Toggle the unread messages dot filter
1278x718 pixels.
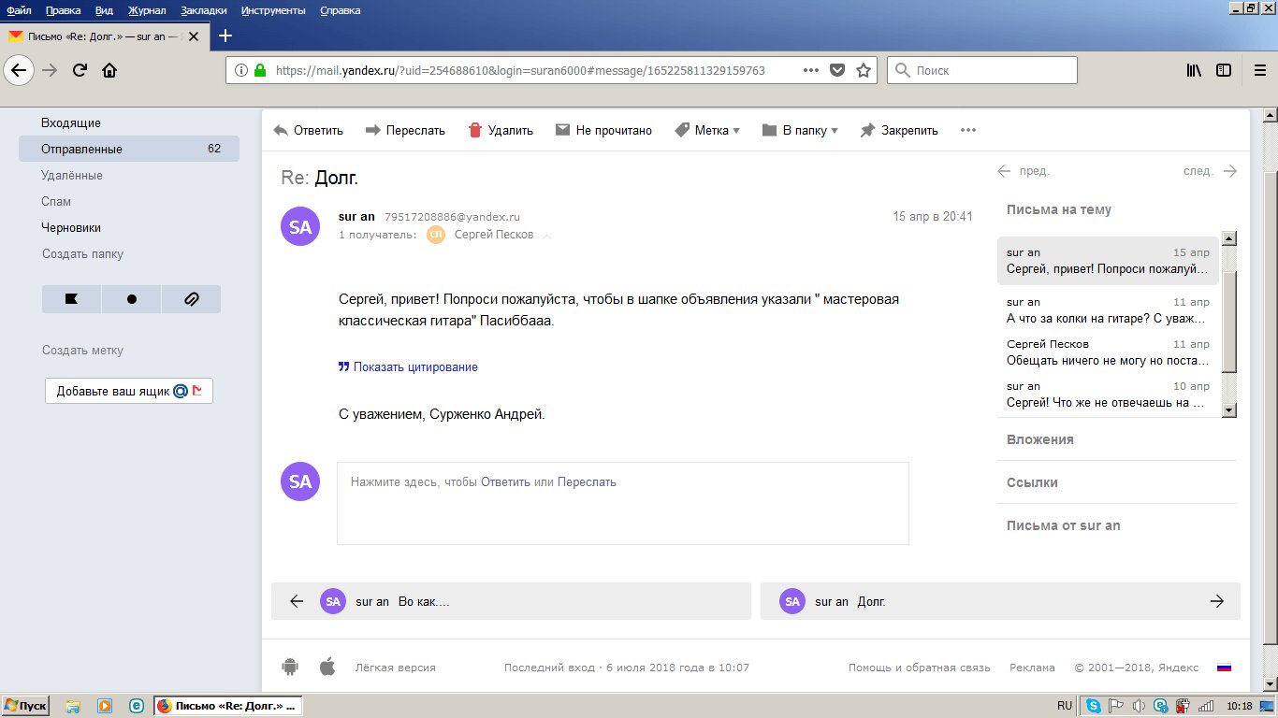click(131, 299)
